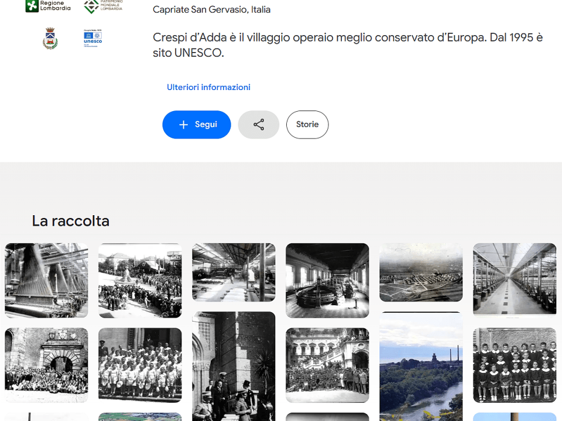Click the Crespi d'Adda description text
This screenshot has height=421, width=562.
tap(348, 45)
